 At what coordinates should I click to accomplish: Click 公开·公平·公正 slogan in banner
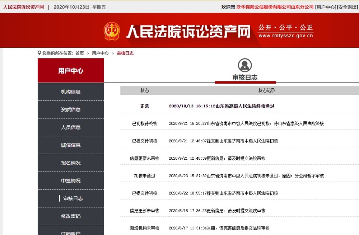coord(285,28)
